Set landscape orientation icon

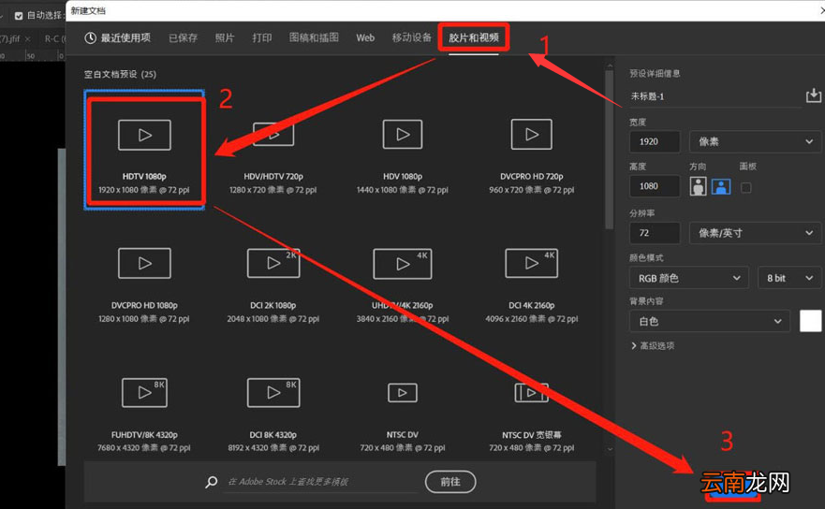click(721, 187)
